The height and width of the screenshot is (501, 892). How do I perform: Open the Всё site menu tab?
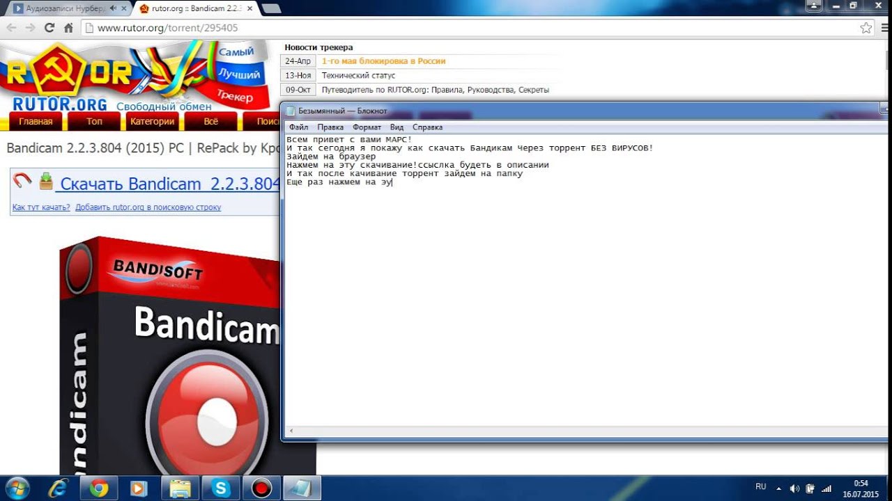pos(210,121)
